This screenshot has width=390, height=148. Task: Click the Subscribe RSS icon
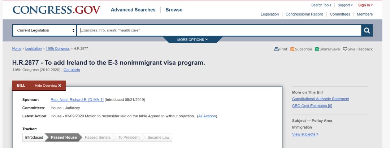(292, 49)
